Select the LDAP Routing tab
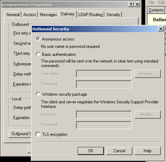 click(90, 15)
